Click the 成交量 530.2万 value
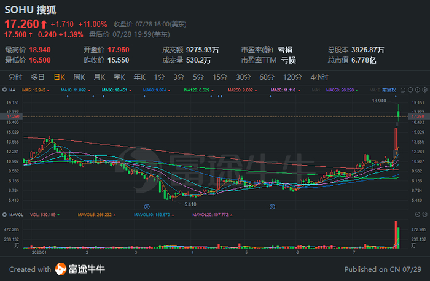 point(198,60)
